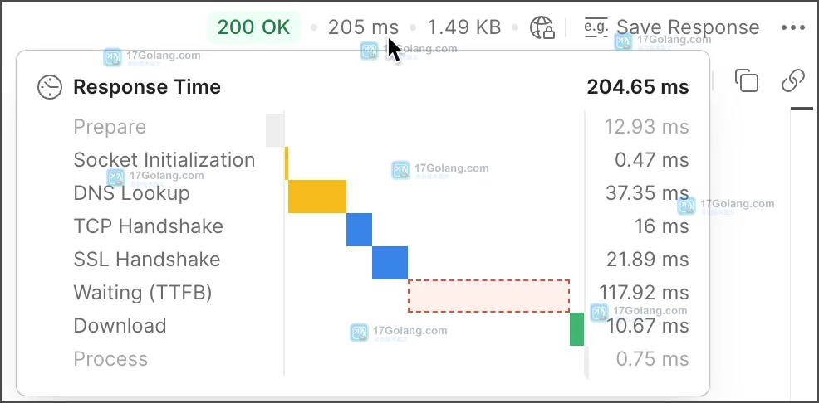Click the yellow DNS Lookup bar
This screenshot has width=819, height=403.
317,196
